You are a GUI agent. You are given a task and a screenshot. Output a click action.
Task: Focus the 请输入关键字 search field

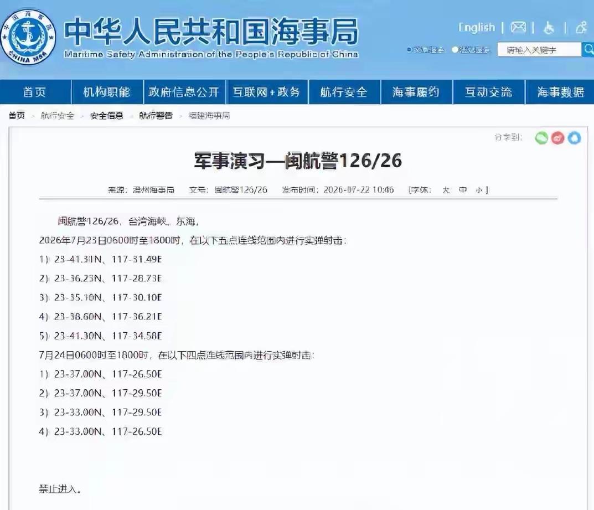pos(539,50)
